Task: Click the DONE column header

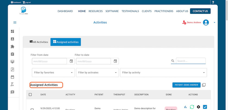Action: pos(169,95)
